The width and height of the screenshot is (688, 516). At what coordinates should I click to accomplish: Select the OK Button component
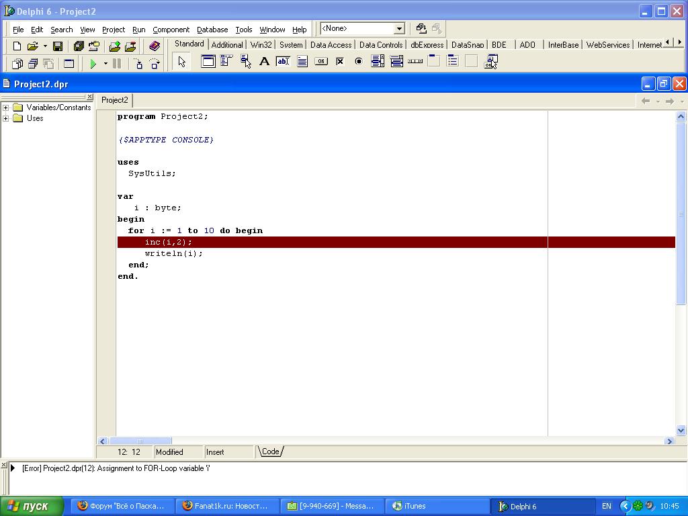(321, 62)
